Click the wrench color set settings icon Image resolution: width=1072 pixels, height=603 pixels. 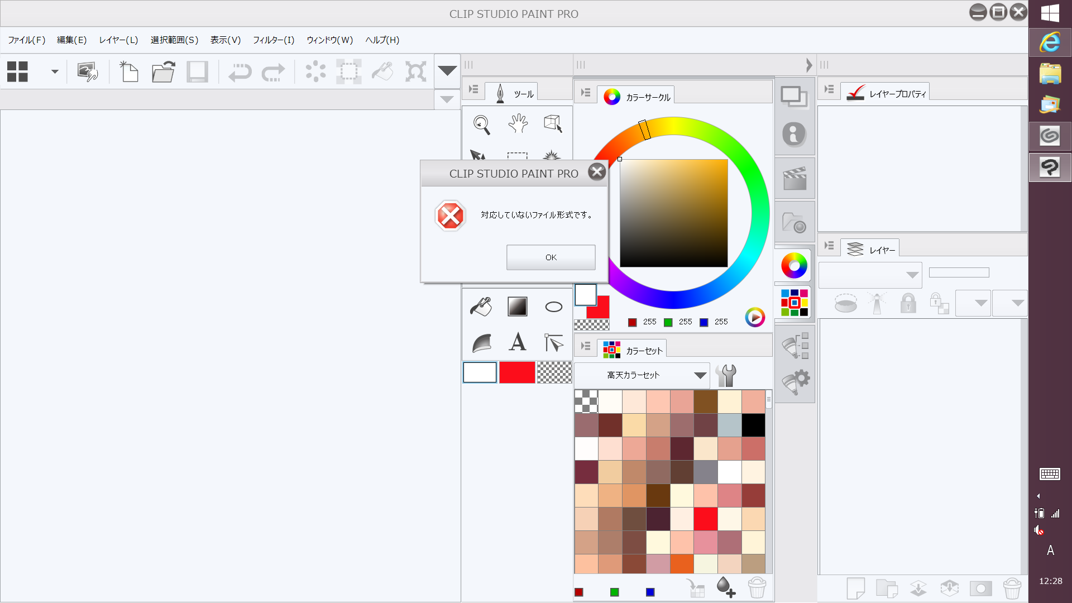coord(726,375)
